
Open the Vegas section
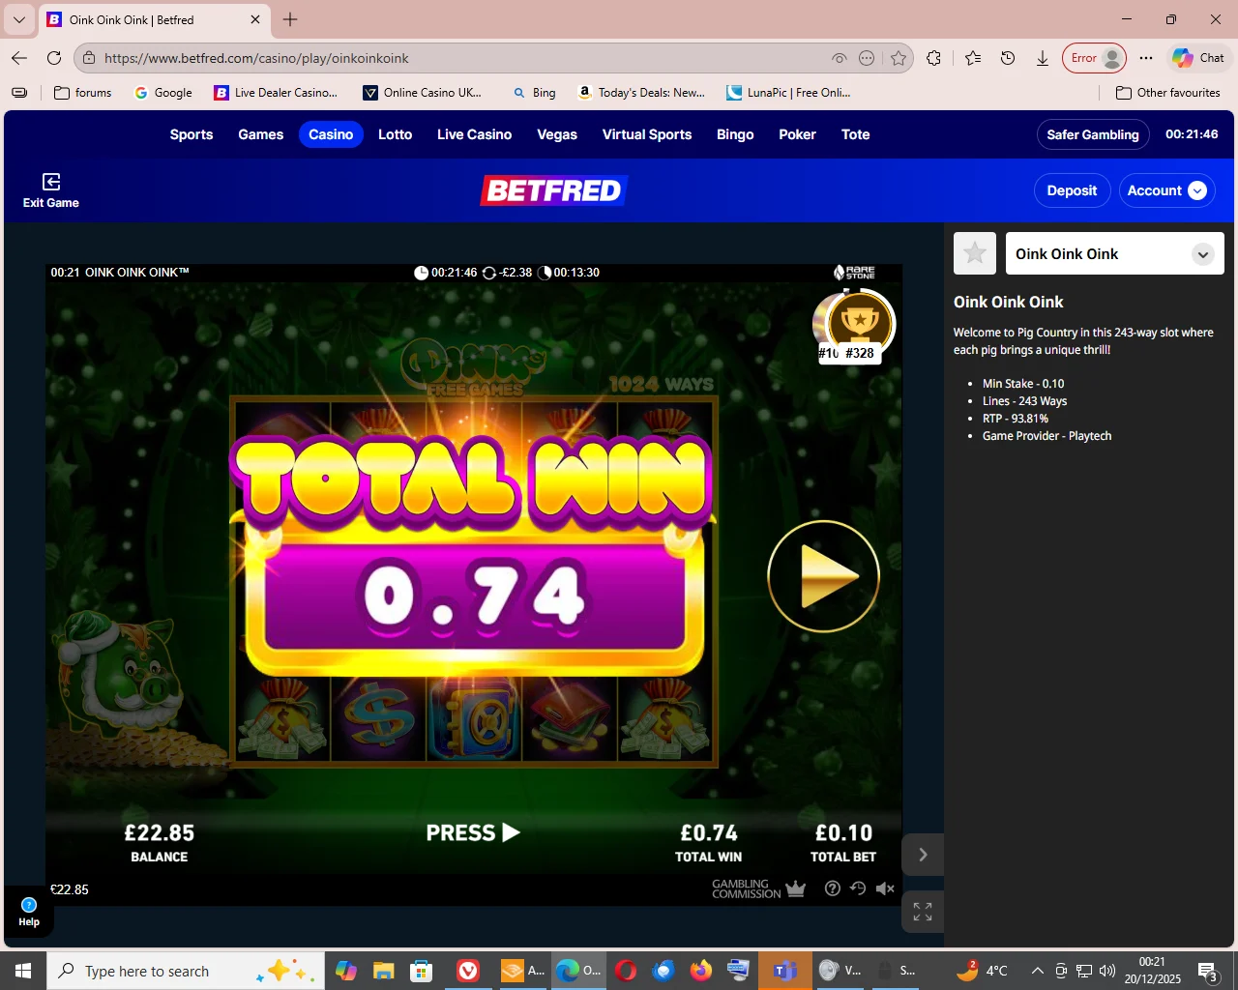coord(557,134)
